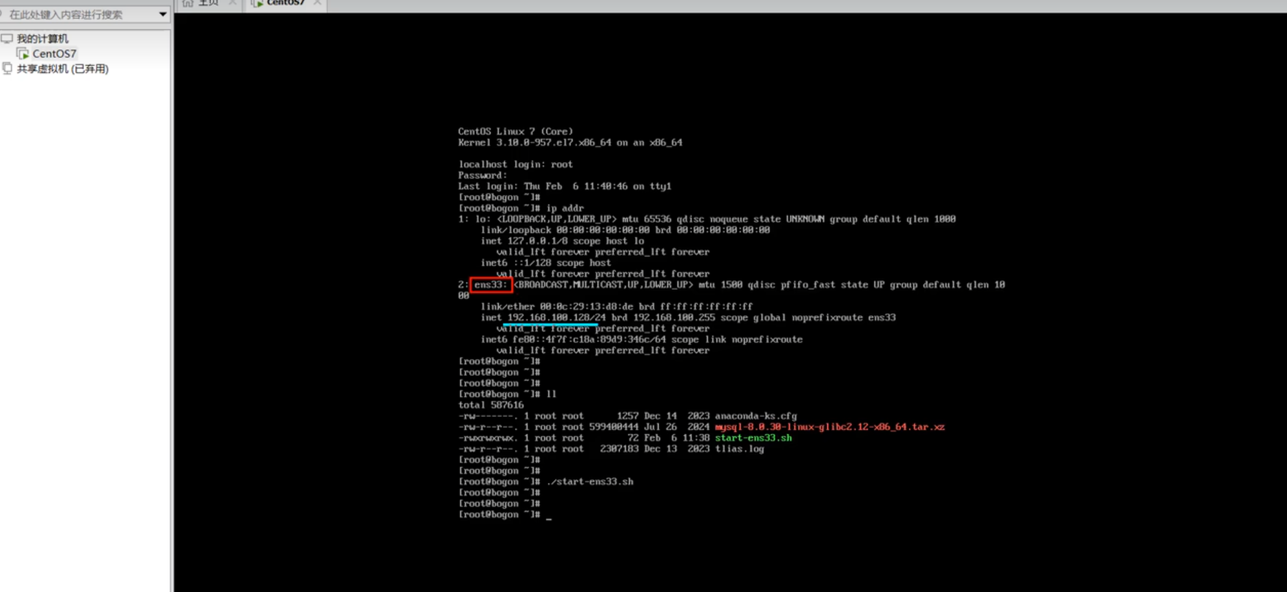Click the anaconda-ks.cfg file name

756,416
